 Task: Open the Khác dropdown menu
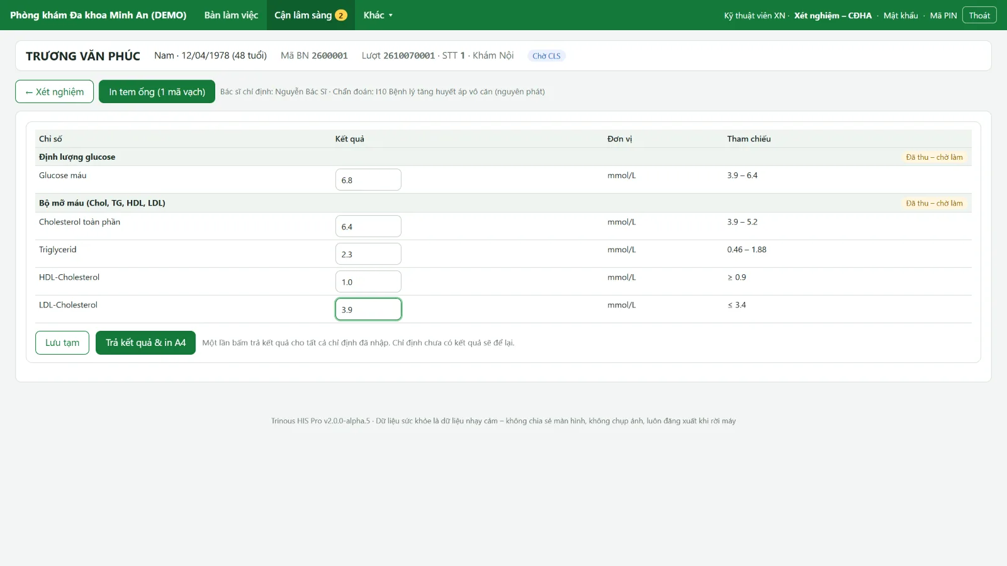coord(378,15)
